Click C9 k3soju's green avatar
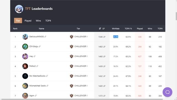This screenshot has height=100, width=177. coord(25,47)
